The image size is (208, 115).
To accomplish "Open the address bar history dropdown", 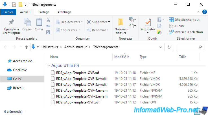I will point(161,47).
